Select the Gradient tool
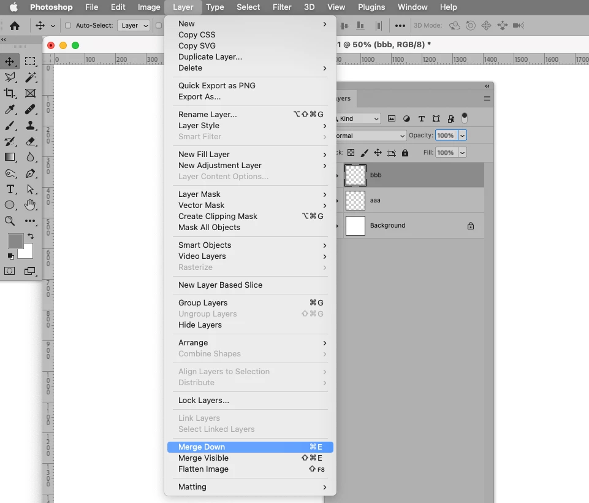This screenshot has height=503, width=589. pyautogui.click(x=10, y=157)
